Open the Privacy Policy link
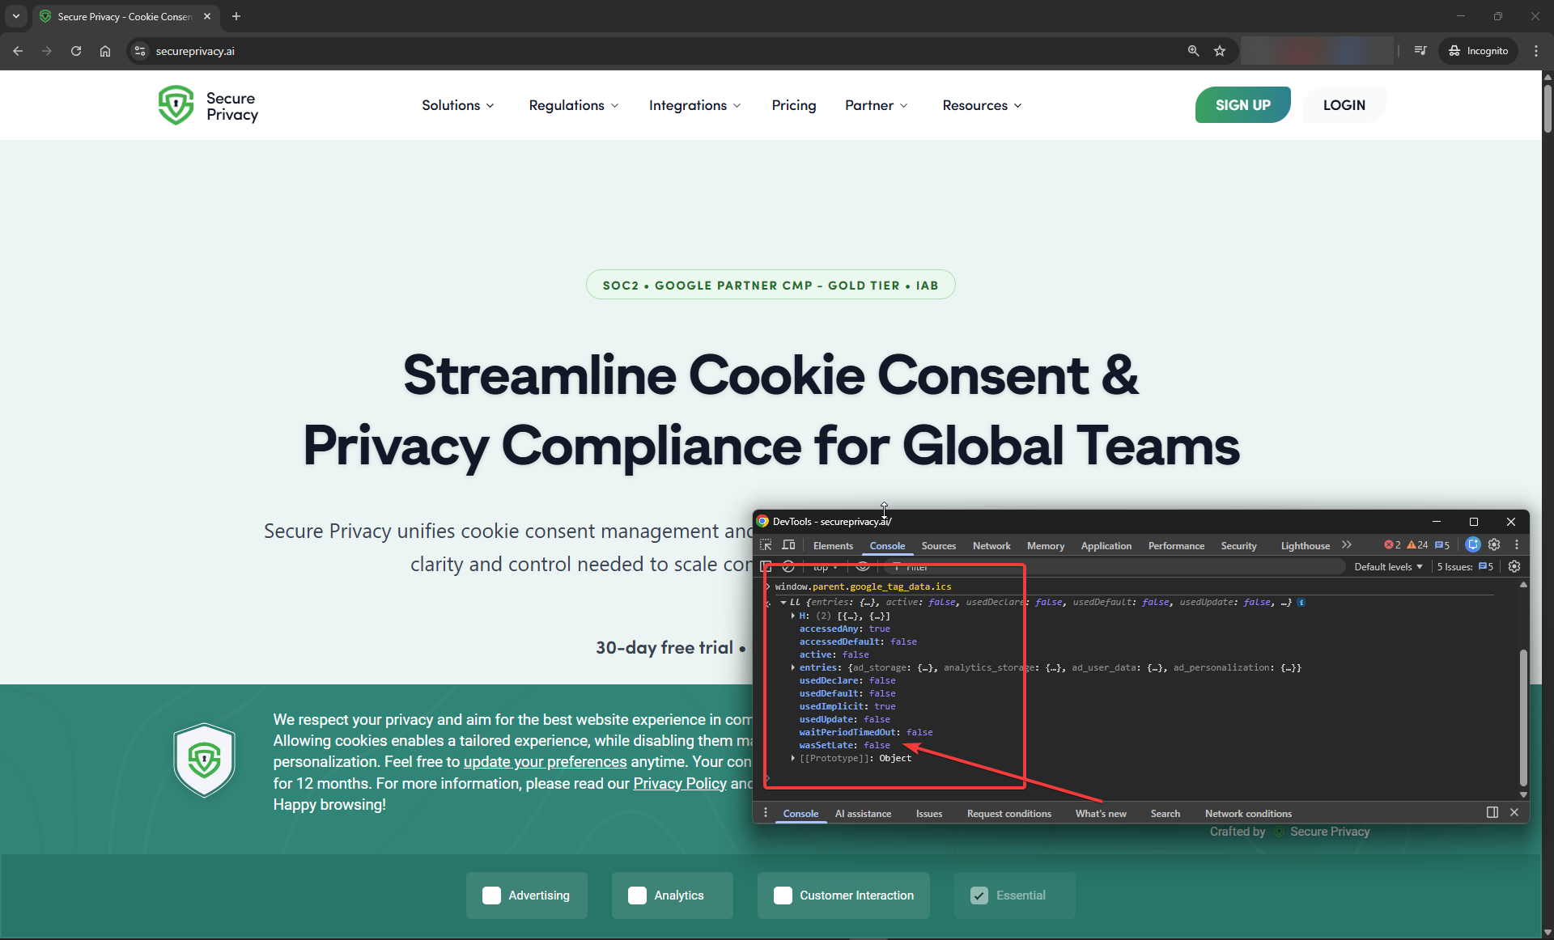Viewport: 1554px width, 940px height. pyautogui.click(x=678, y=783)
